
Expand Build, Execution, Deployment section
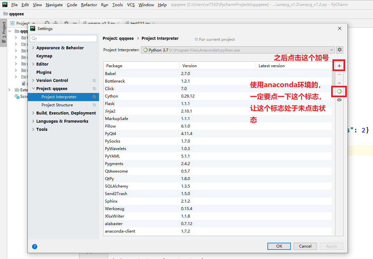coord(33,113)
